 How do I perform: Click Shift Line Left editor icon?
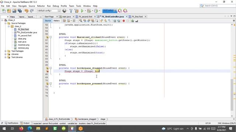pos(115,21)
